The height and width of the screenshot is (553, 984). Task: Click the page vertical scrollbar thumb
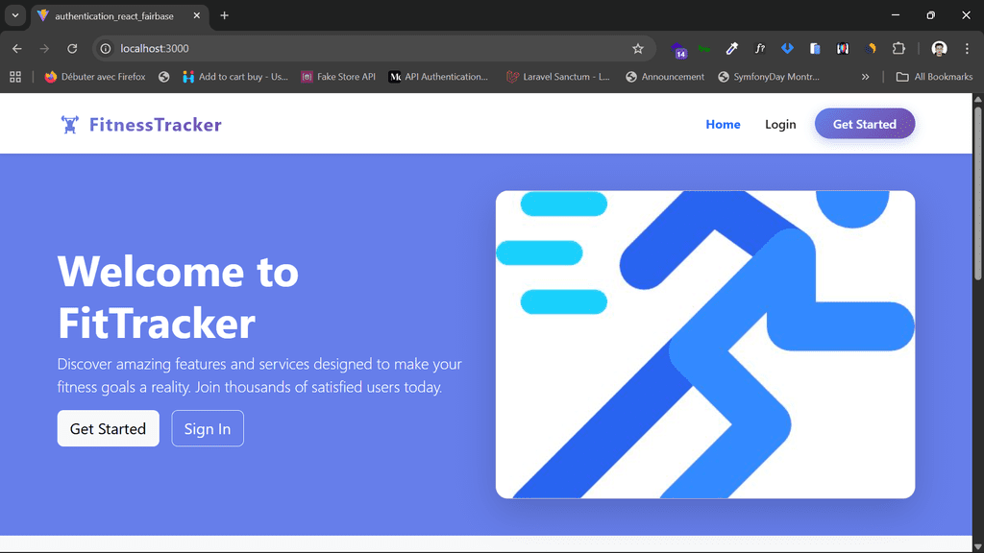pos(977,191)
